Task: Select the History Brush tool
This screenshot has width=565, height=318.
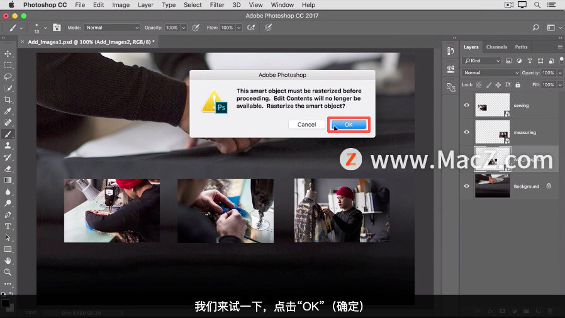Action: click(8, 157)
